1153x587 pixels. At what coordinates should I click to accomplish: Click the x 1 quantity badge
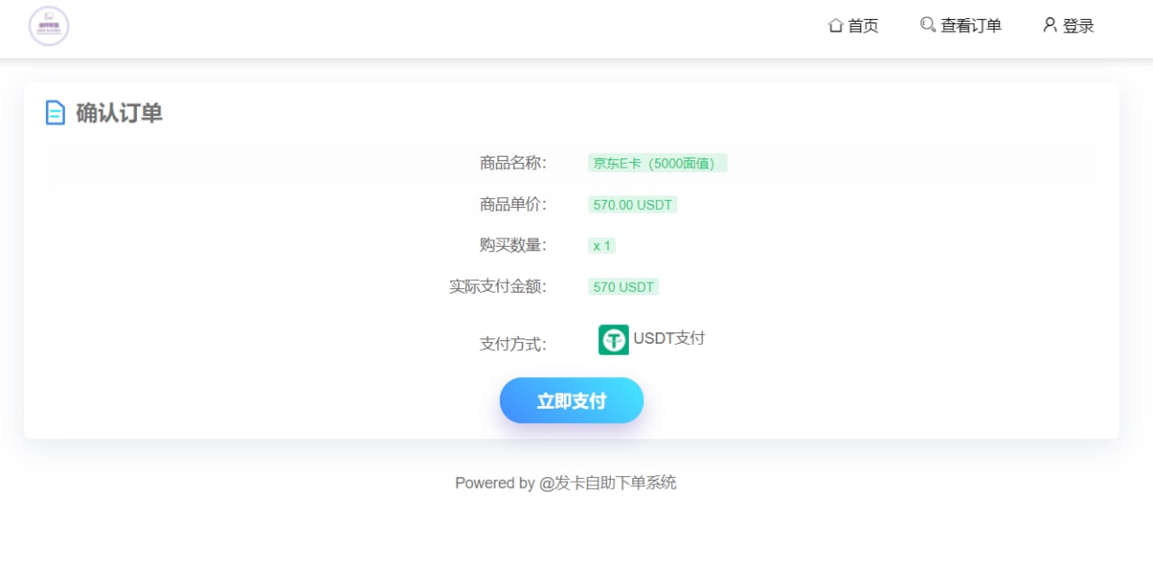click(602, 245)
